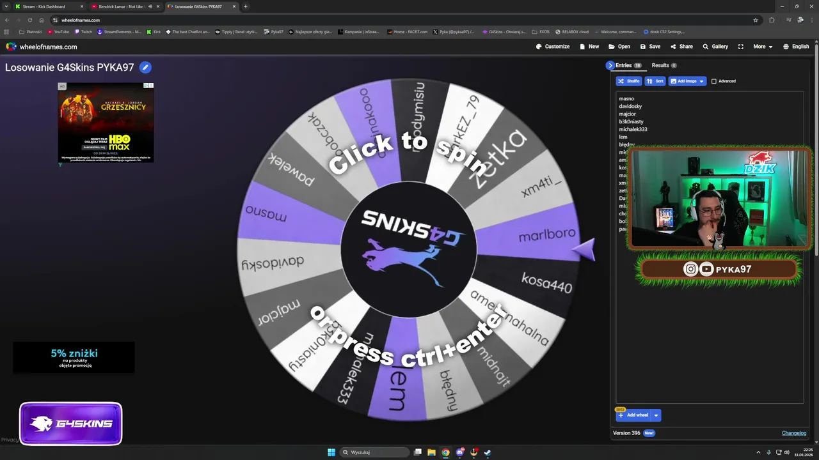Click the entry 'b3k0niasty' in list
This screenshot has height=460, width=819.
pyautogui.click(x=631, y=121)
